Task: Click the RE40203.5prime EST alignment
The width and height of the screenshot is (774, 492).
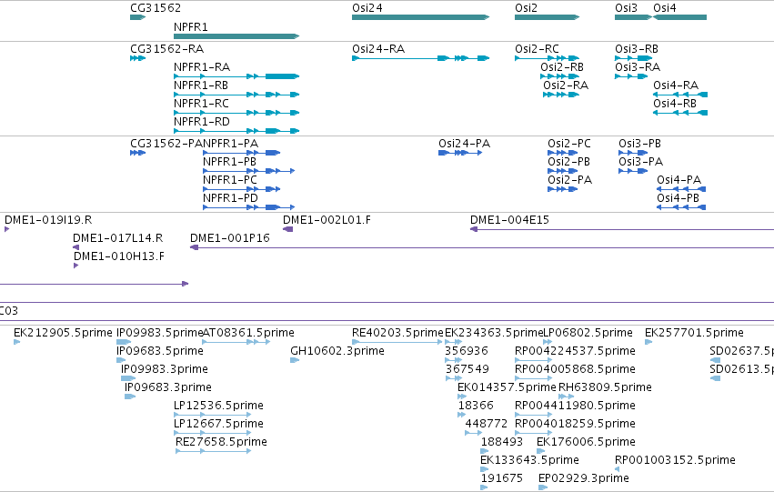Action: point(397,342)
